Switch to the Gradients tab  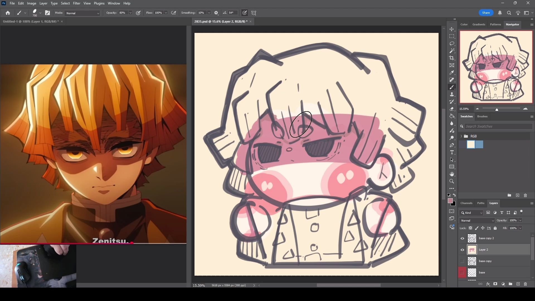[479, 25]
